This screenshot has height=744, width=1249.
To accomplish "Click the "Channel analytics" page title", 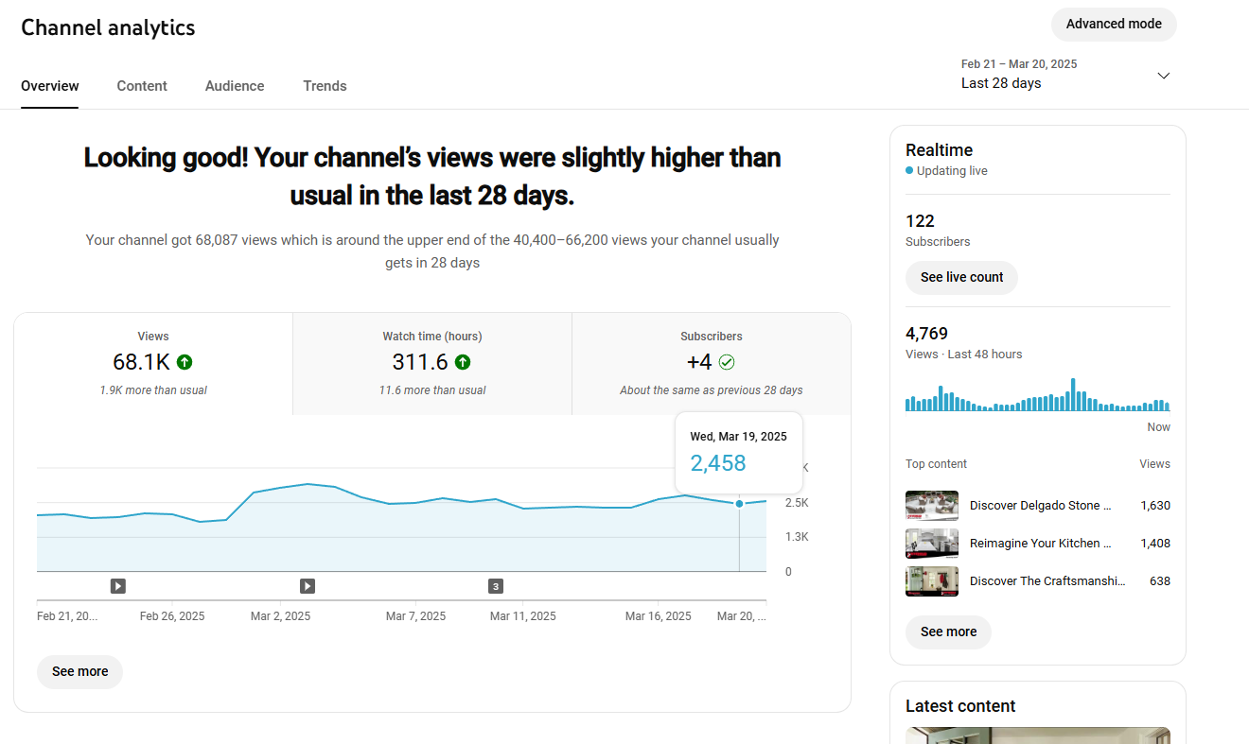I will pos(108,27).
